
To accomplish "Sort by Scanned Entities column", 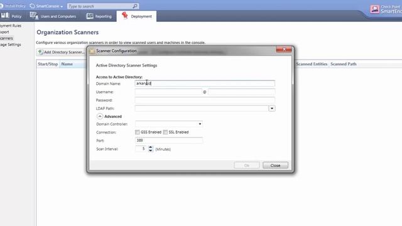I will 312,64.
